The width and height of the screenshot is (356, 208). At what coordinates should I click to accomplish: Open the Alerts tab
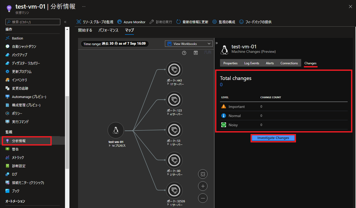pos(270,63)
